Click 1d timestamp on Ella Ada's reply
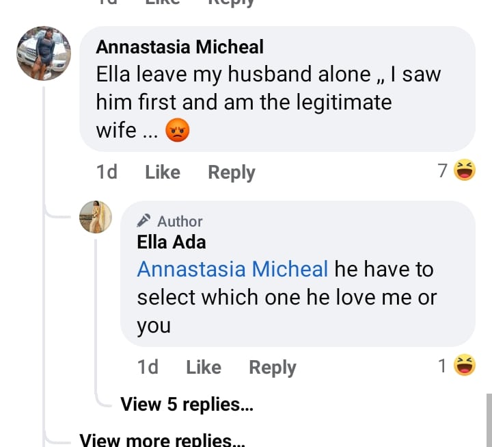Screen dimensions: 492x447 point(148,368)
